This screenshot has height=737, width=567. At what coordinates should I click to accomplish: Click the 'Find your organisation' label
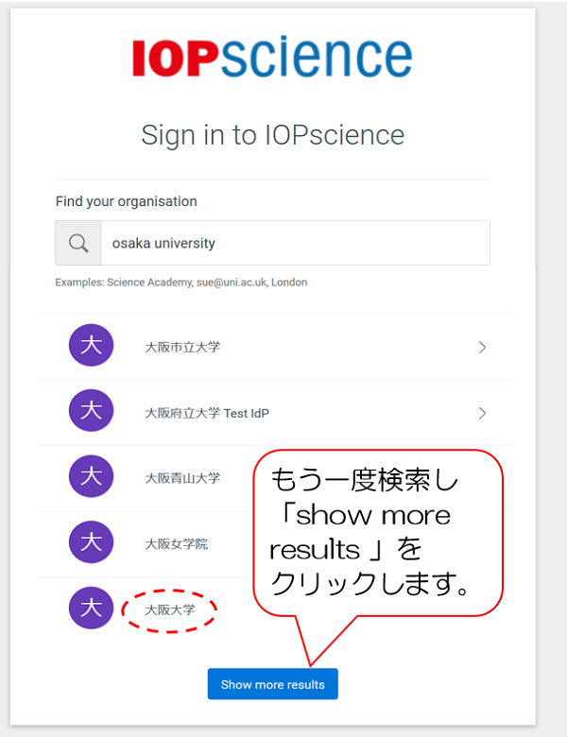(x=126, y=201)
